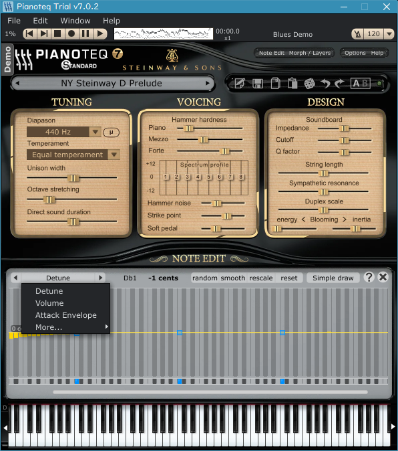
Task: Adjust the Forte hammer hardness slider
Action: pyautogui.click(x=224, y=151)
